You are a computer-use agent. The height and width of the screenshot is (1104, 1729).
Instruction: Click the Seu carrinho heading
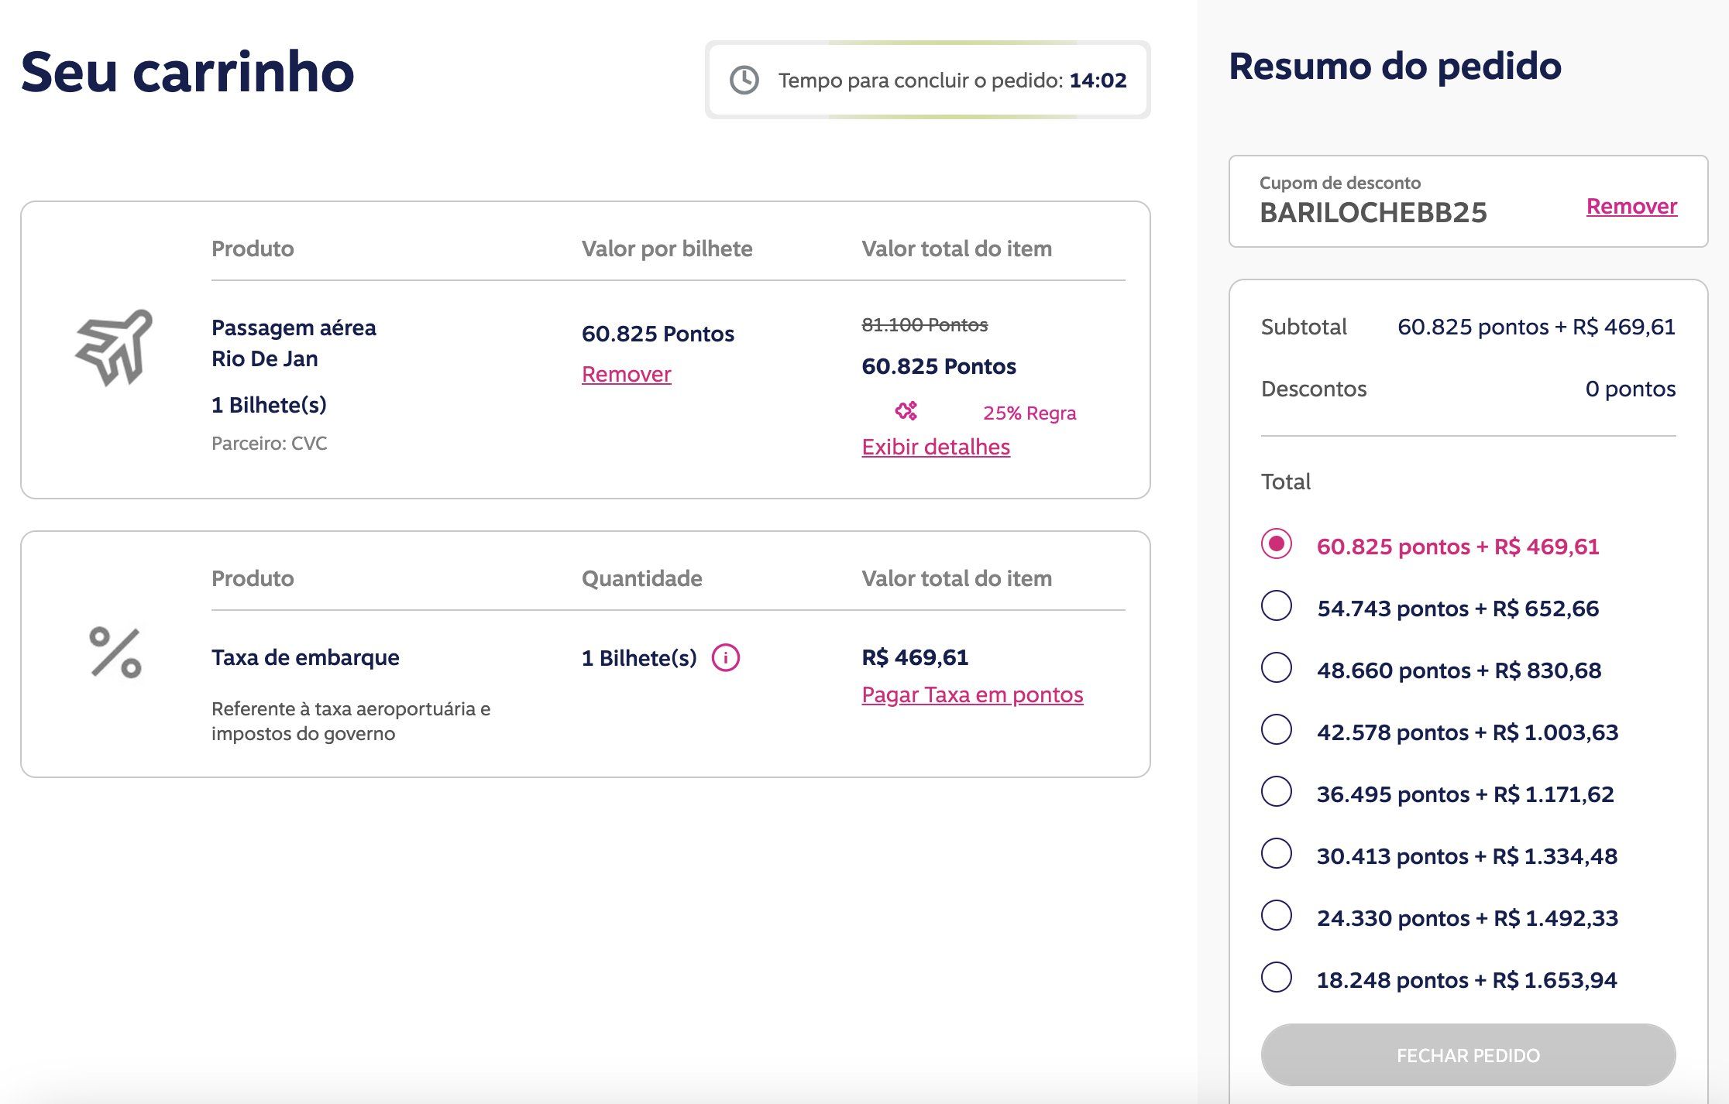(187, 72)
